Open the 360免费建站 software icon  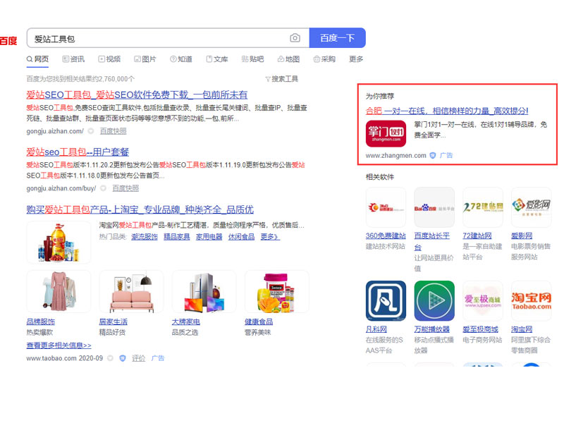pyautogui.click(x=386, y=207)
